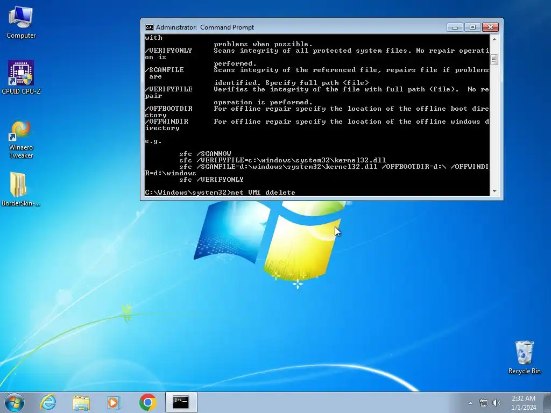Viewport: 551px width, 413px height.
Task: Open the Windows Start menu orb
Action: (15, 402)
